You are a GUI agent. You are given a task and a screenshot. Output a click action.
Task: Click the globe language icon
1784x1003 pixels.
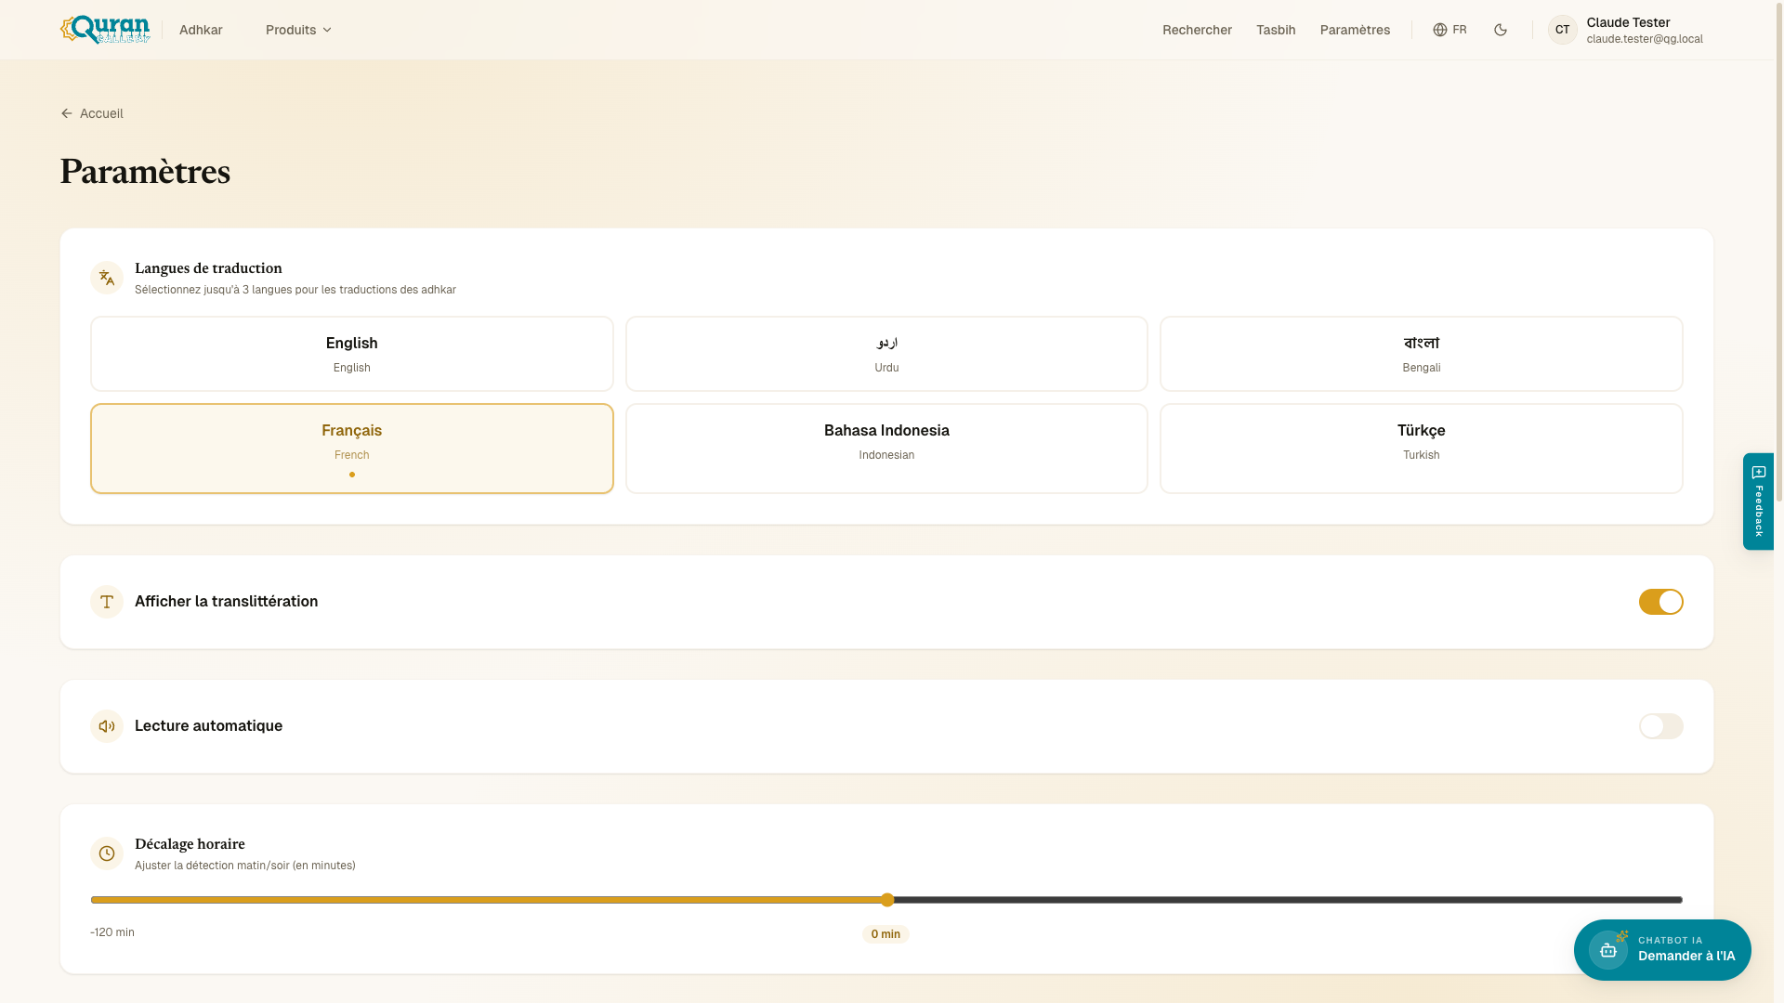[x=1440, y=30]
